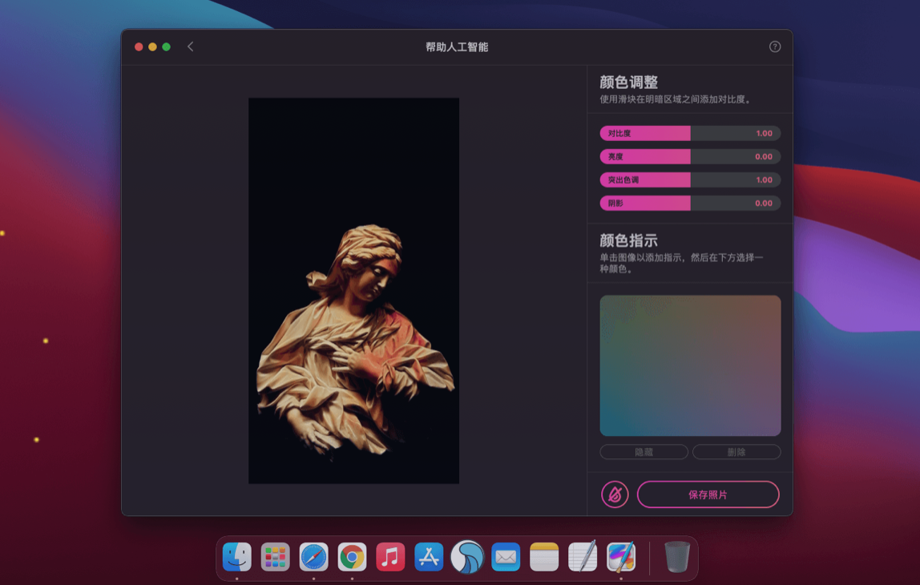
Task: Click the 亮度 slider
Action: point(690,157)
